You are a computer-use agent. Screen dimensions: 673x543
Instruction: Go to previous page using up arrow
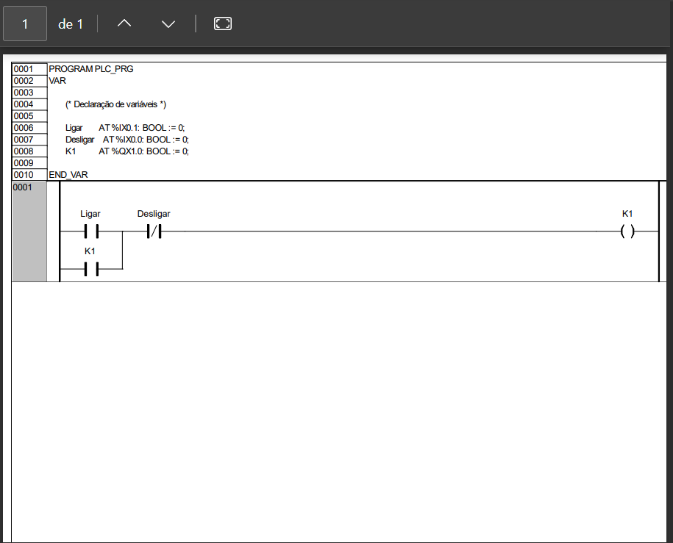click(x=124, y=24)
